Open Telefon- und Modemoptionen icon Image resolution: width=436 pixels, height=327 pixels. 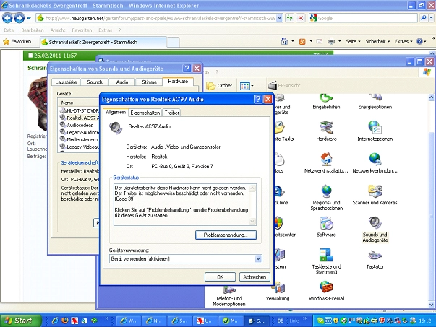(x=229, y=296)
